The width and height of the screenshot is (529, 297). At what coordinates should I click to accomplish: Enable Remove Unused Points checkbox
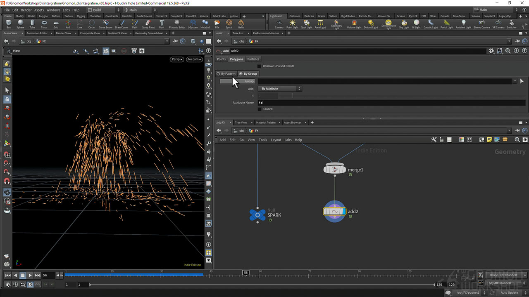click(x=259, y=66)
